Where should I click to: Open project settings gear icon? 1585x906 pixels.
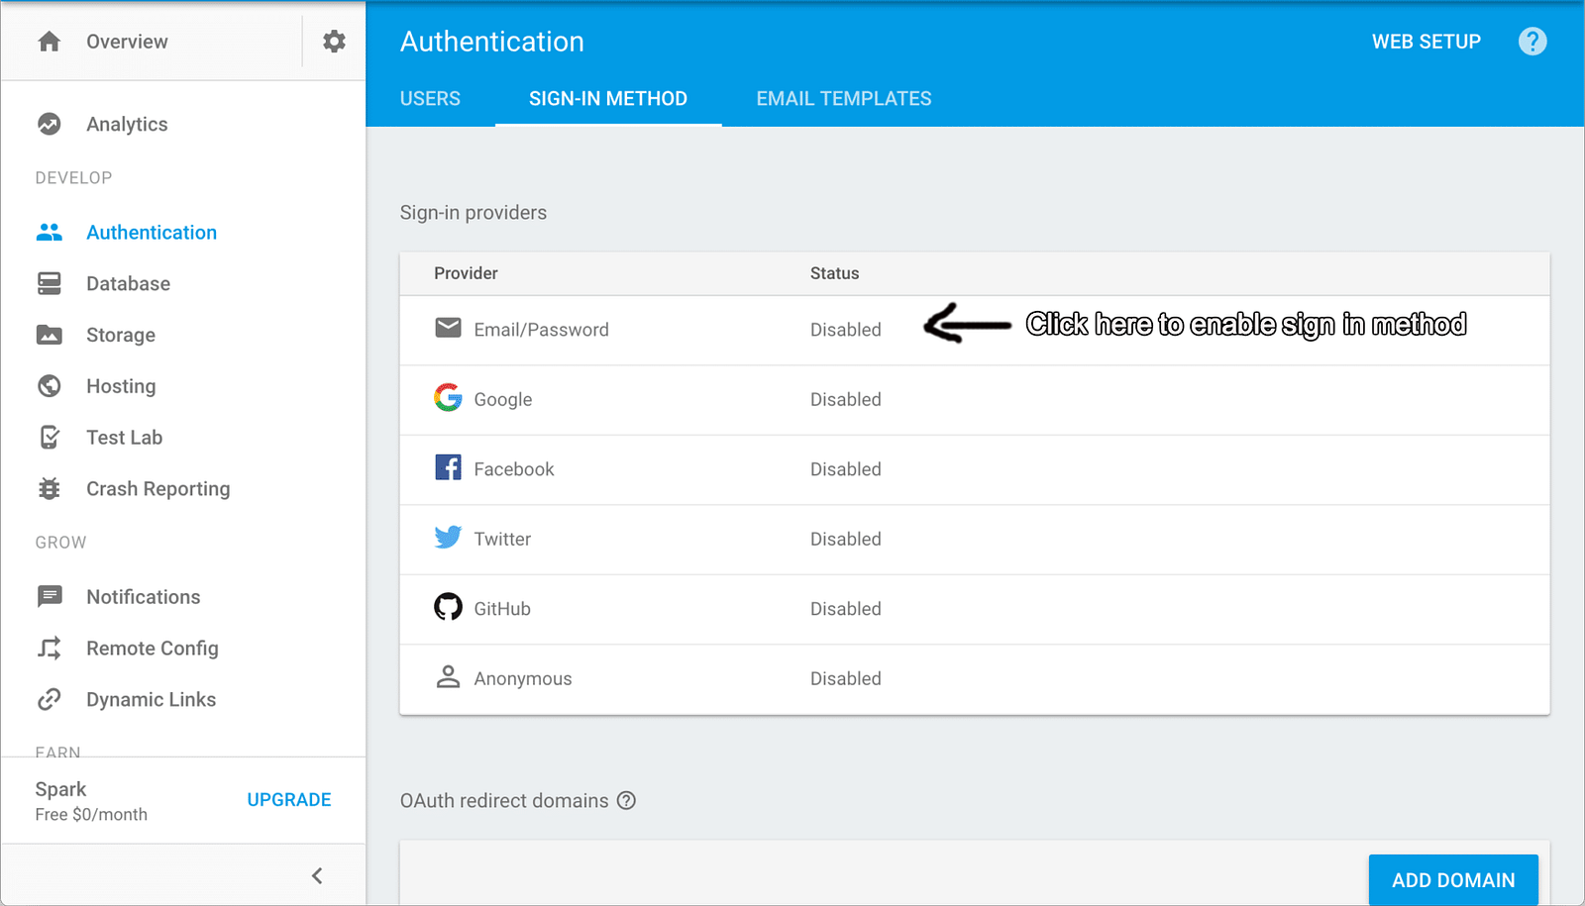334,42
